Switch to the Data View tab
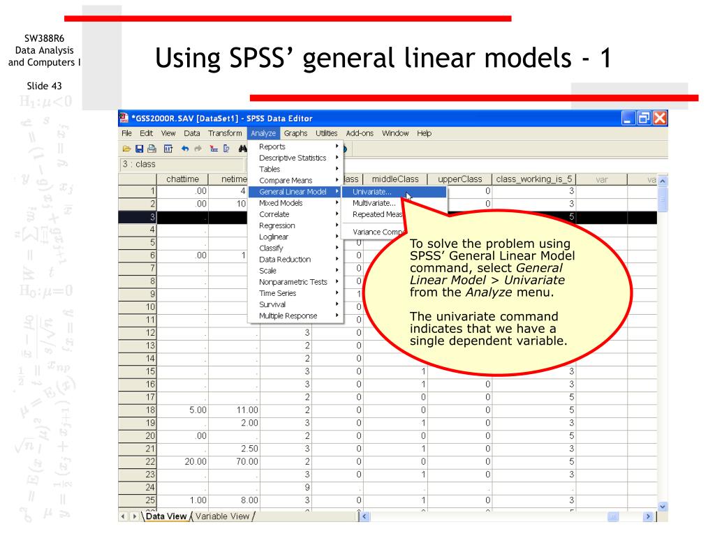Screen dimensions: 715x536 coord(166,516)
